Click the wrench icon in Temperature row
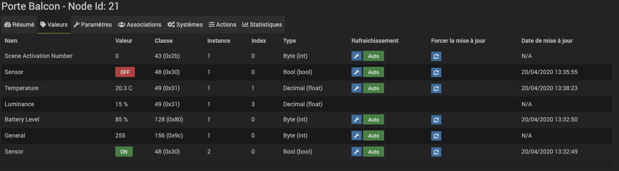 [x=357, y=88]
